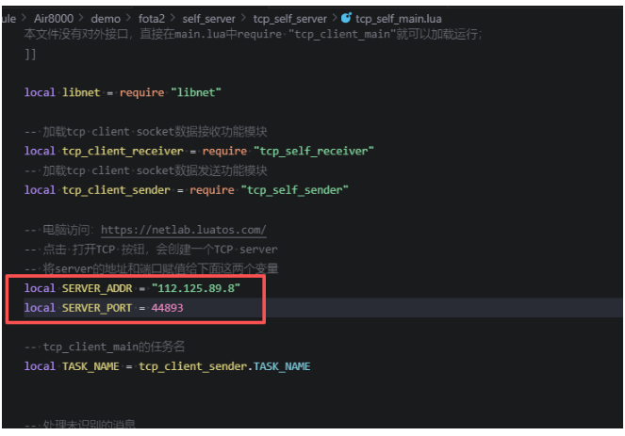
Task: Click the closing ]] comment bracket
Action: tap(30, 54)
